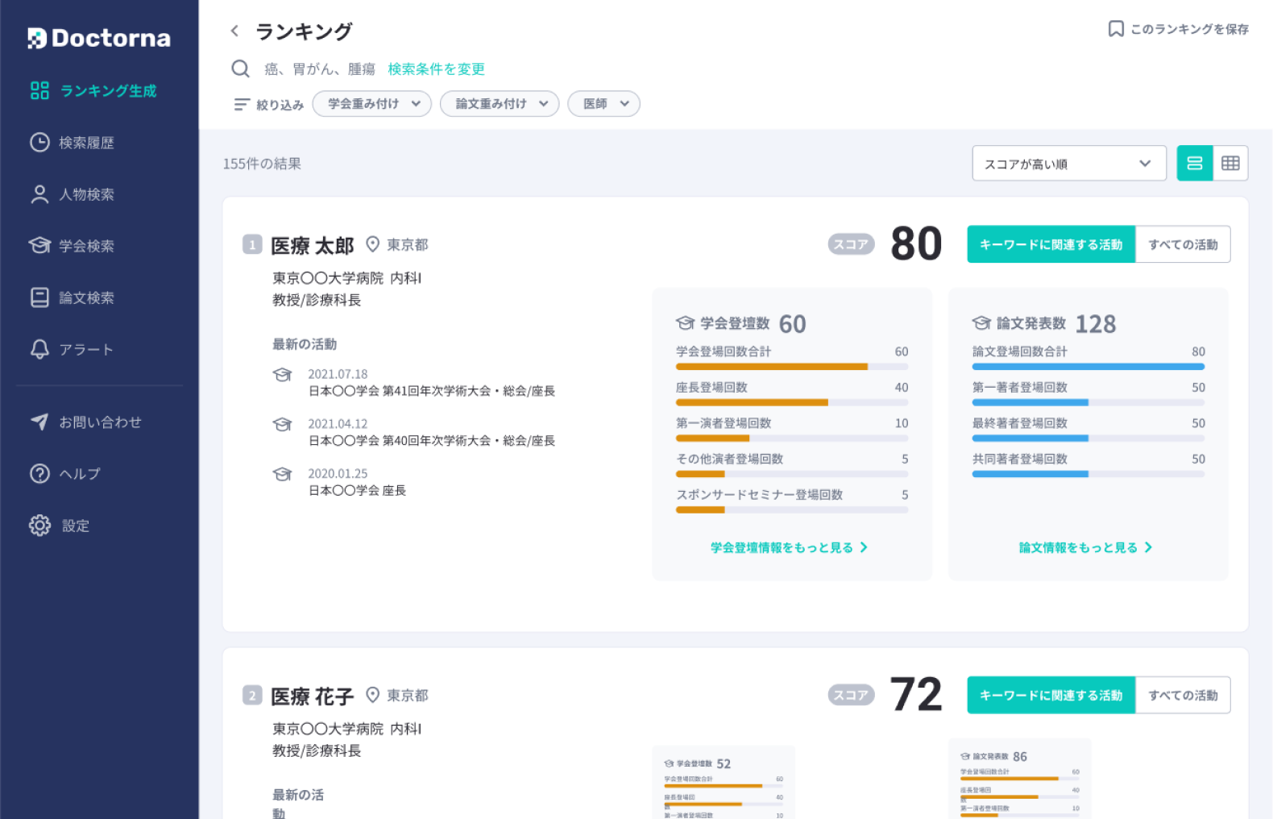Screen dimensions: 1273x819
Task: Expand 学会重み付け dropdown
Action: pos(372,104)
